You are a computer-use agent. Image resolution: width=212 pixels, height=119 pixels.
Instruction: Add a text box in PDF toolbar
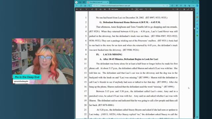pos(96,9)
